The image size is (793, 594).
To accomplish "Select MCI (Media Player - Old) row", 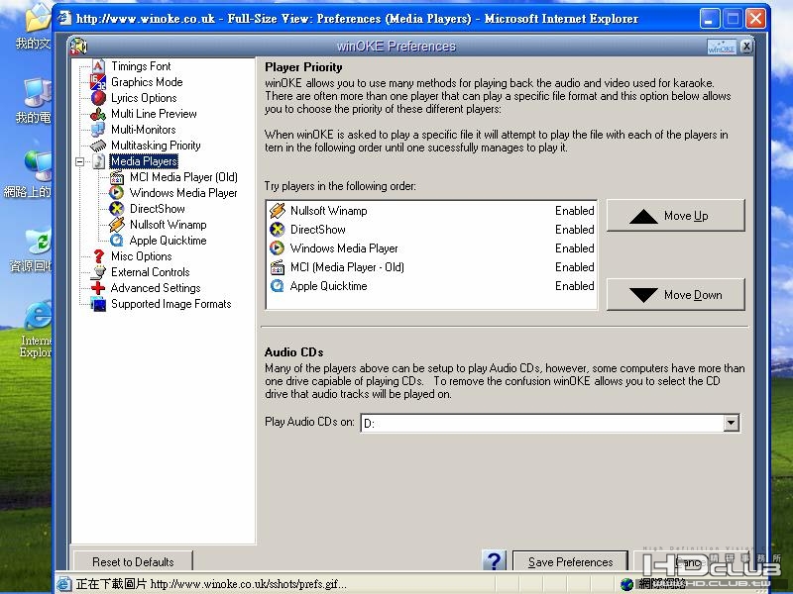I will [431, 266].
